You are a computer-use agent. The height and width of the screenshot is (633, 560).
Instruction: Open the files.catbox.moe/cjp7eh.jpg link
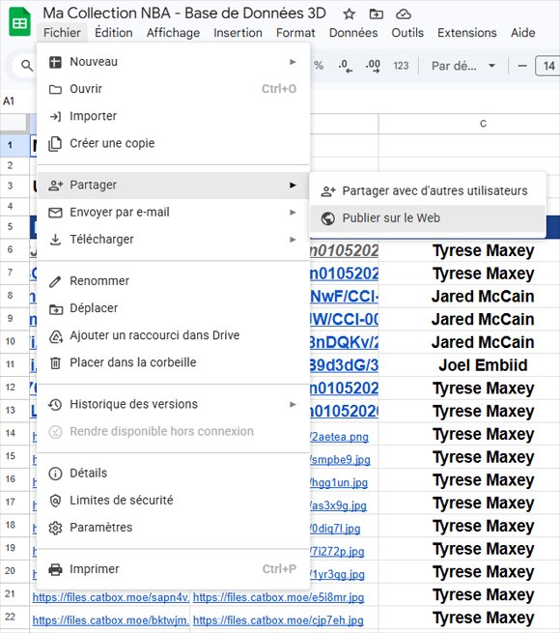point(278,620)
